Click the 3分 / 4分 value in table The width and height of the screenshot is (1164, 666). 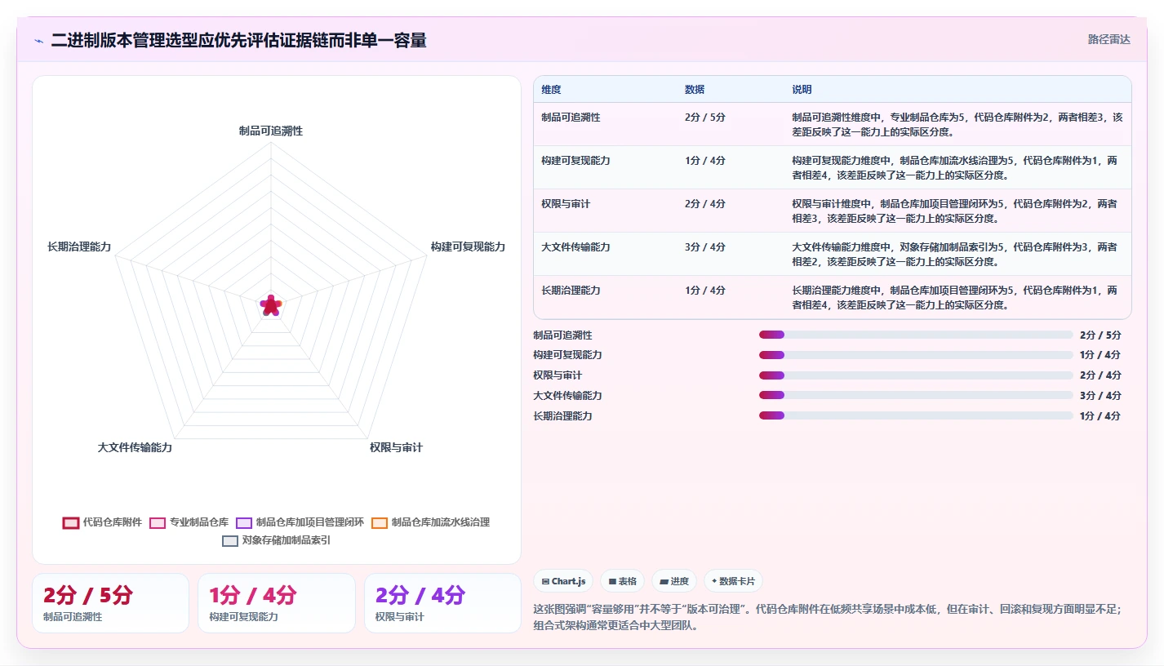pyautogui.click(x=705, y=247)
